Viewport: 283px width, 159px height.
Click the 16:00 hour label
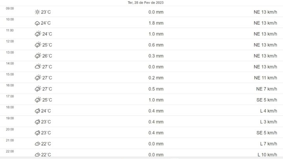10,85
